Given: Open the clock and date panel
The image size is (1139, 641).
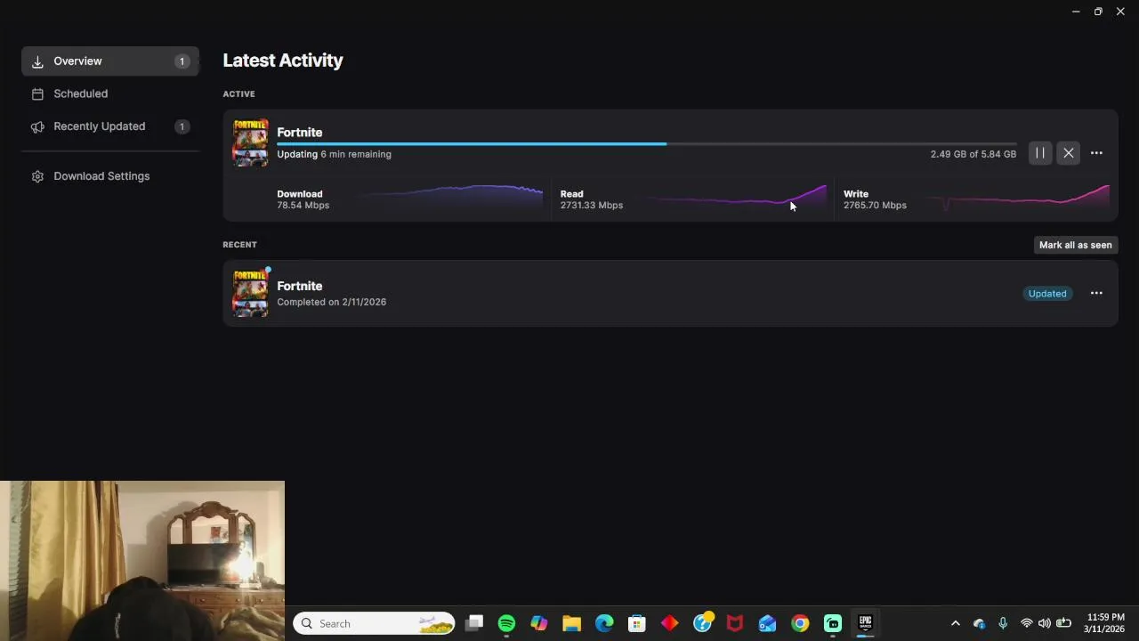Looking at the screenshot, I should (1105, 623).
